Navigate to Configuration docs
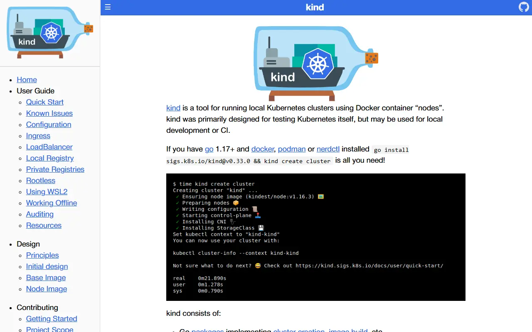The height and width of the screenshot is (332, 532). (x=49, y=124)
